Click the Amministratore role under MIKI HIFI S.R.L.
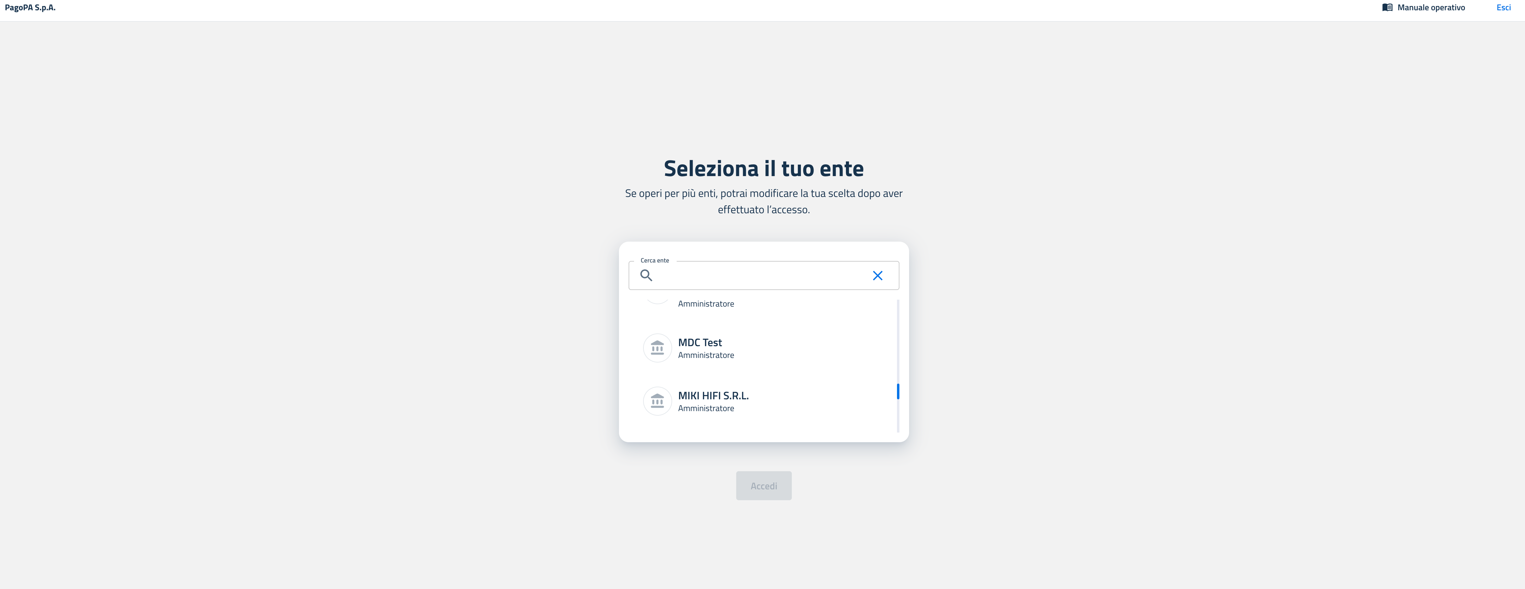Image resolution: width=1525 pixels, height=589 pixels. 706,408
